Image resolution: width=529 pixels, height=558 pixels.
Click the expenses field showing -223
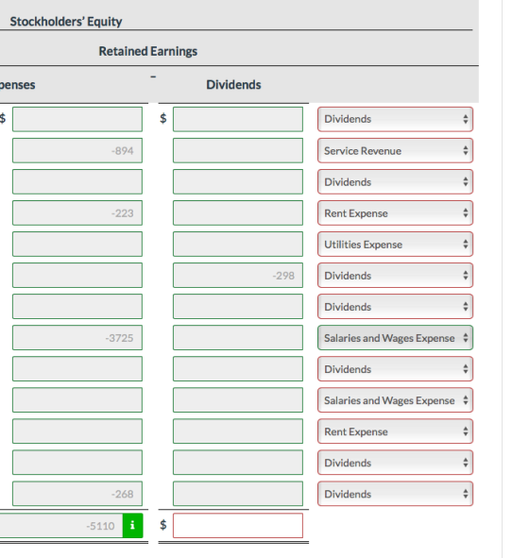click(x=77, y=212)
